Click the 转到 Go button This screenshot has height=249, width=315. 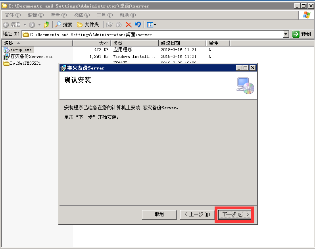(302, 35)
